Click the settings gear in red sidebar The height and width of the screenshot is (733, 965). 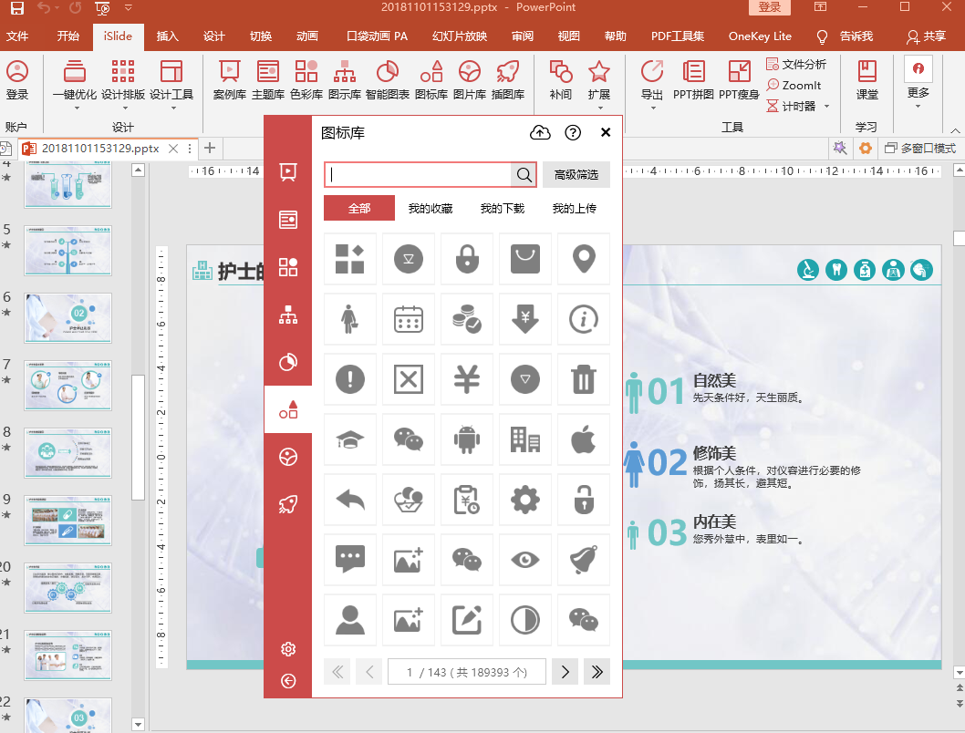(288, 649)
